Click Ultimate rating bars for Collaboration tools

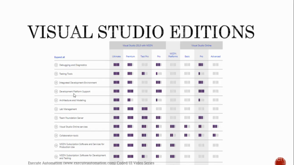click(x=116, y=135)
